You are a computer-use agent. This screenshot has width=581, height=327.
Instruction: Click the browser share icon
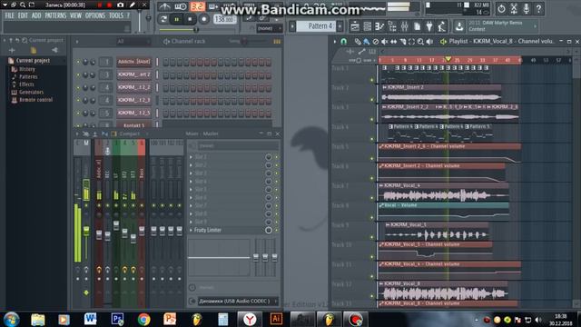(54, 50)
